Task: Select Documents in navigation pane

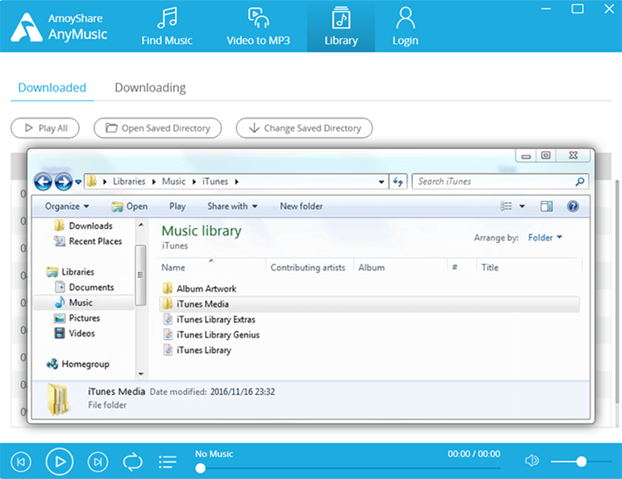Action: point(84,287)
